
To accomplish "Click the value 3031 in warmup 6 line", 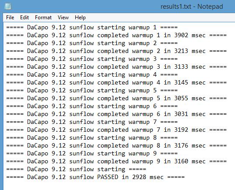I will click(x=181, y=114).
